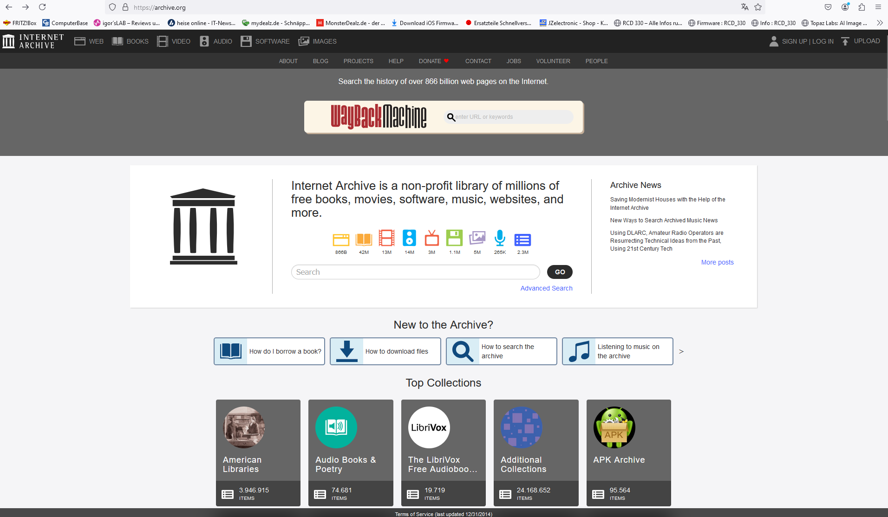Click the orange texts icon showing 42M
This screenshot has height=517, width=888.
364,239
